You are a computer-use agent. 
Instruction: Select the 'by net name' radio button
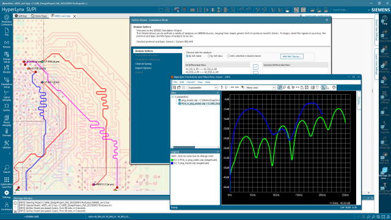point(187,56)
